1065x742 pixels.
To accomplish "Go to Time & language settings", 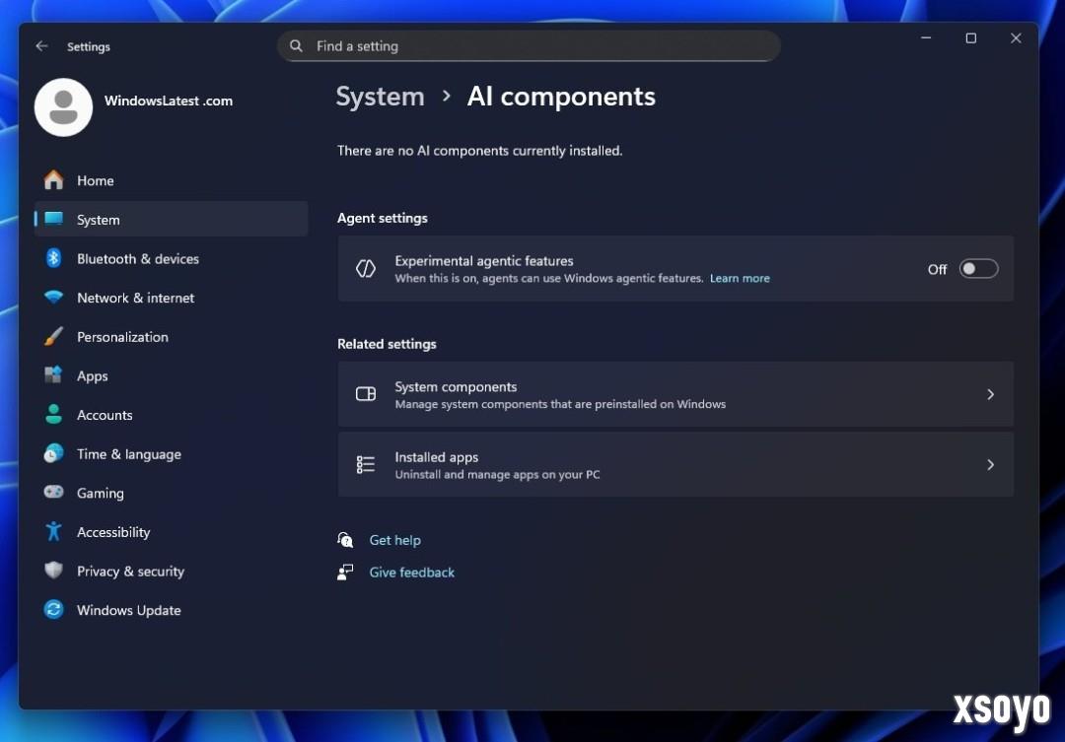I will [128, 454].
